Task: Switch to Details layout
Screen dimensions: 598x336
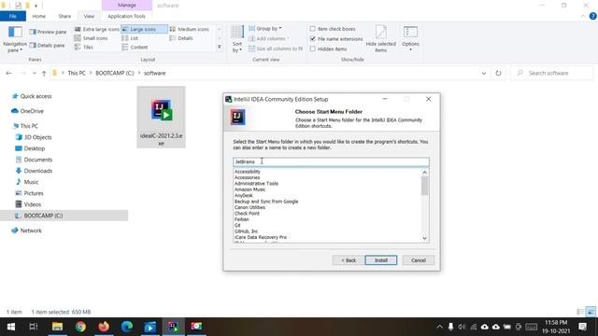Action: click(x=181, y=38)
